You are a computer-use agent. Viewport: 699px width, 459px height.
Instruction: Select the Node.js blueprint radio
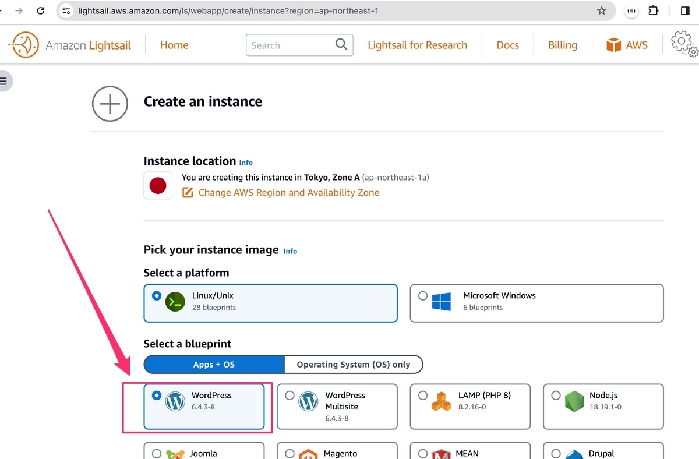556,396
